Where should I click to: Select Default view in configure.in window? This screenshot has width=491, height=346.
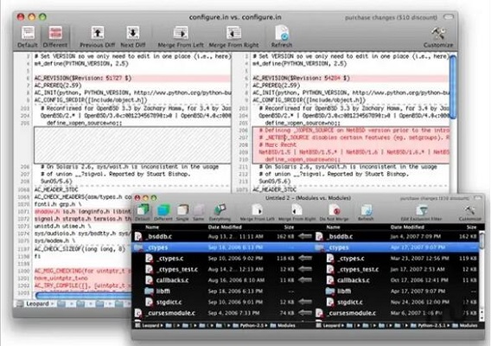pos(28,36)
